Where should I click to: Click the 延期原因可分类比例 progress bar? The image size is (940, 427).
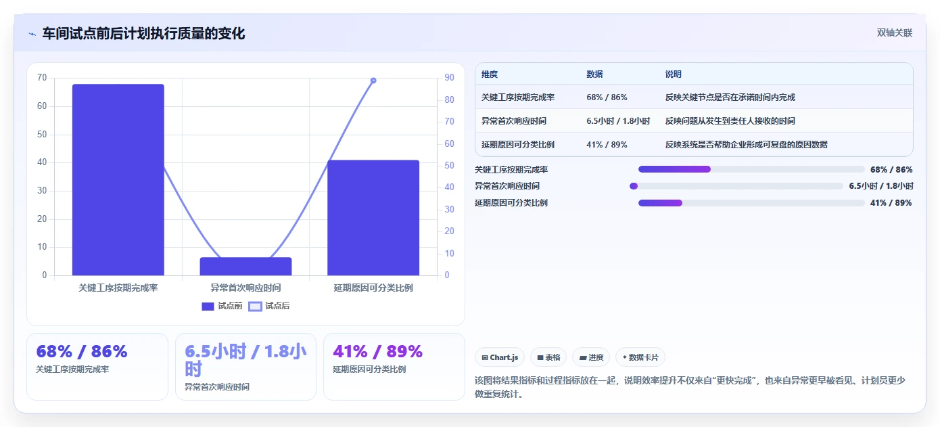click(x=751, y=203)
